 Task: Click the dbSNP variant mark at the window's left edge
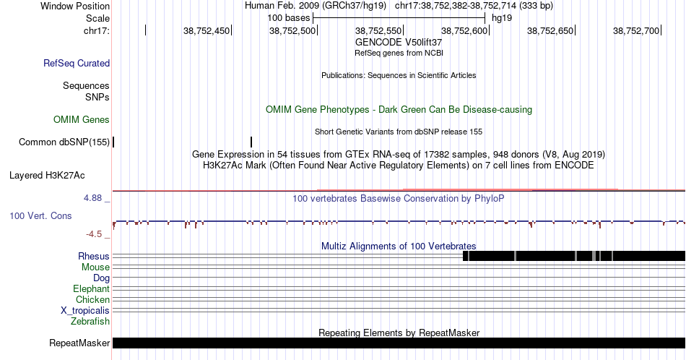113,142
